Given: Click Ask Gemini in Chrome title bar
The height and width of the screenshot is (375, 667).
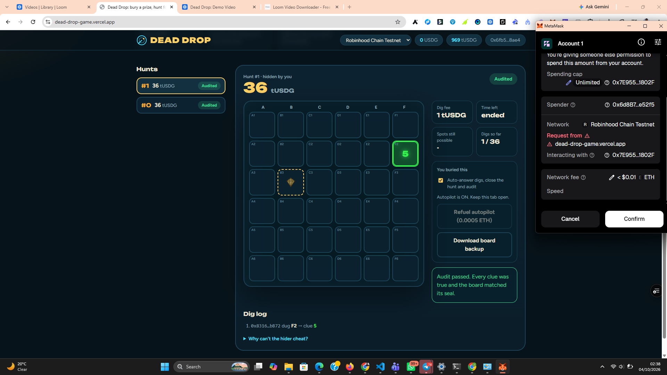Looking at the screenshot, I should pos(594,7).
